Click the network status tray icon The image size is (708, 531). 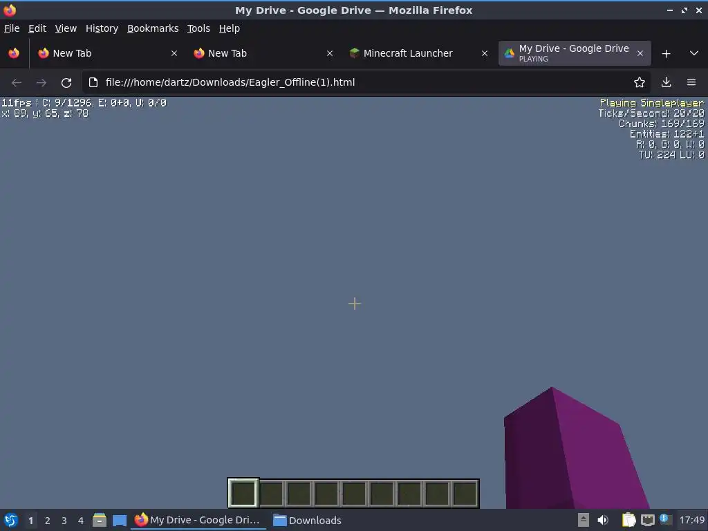647,520
